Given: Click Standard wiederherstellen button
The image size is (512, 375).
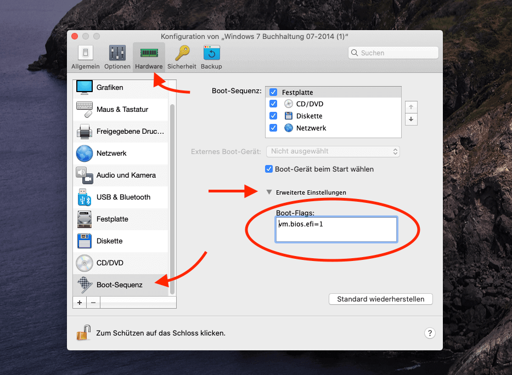Looking at the screenshot, I should pyautogui.click(x=380, y=299).
